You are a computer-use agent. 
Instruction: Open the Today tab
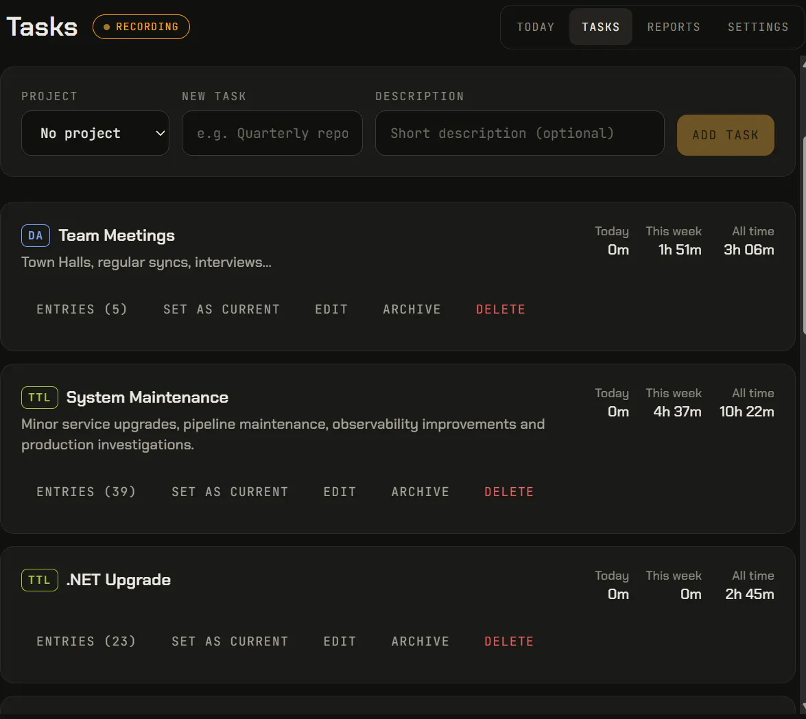[535, 27]
